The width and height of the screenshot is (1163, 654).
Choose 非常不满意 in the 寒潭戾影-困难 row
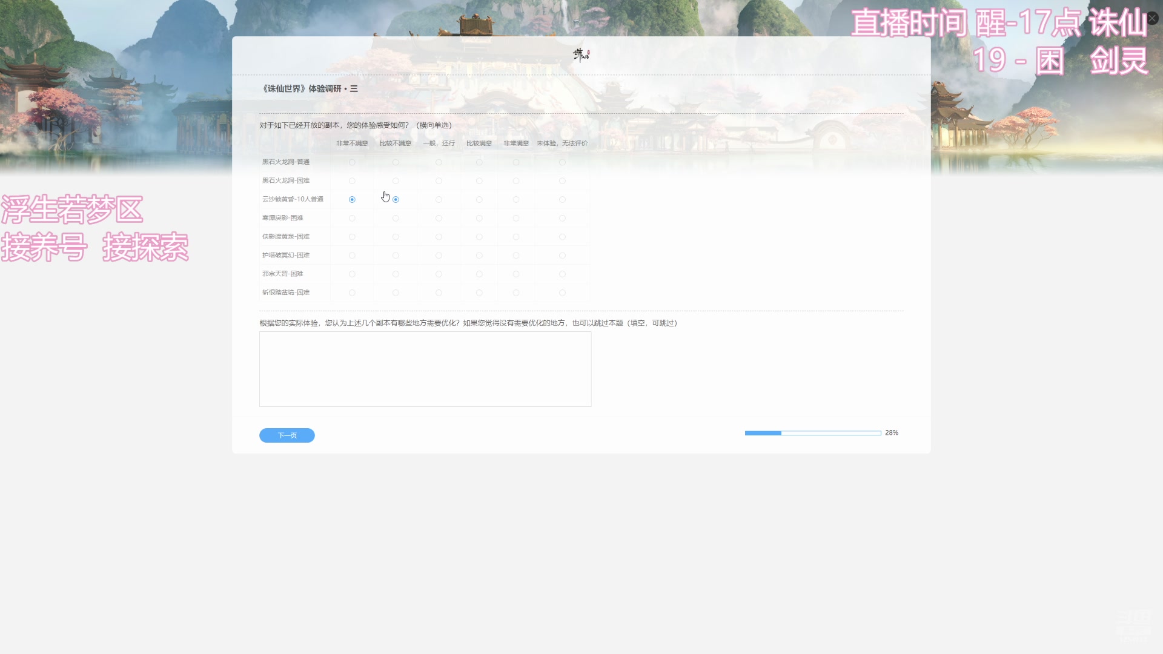click(352, 218)
